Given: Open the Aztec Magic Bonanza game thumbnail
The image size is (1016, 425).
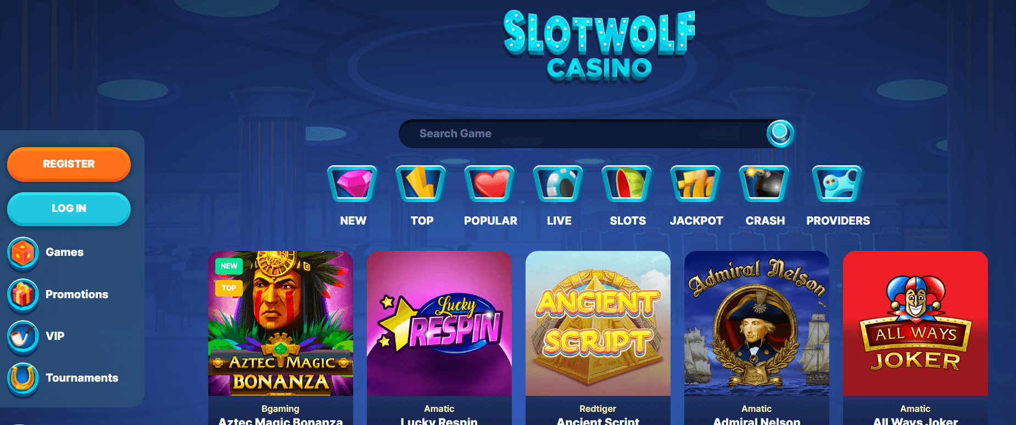Looking at the screenshot, I should pos(281,323).
